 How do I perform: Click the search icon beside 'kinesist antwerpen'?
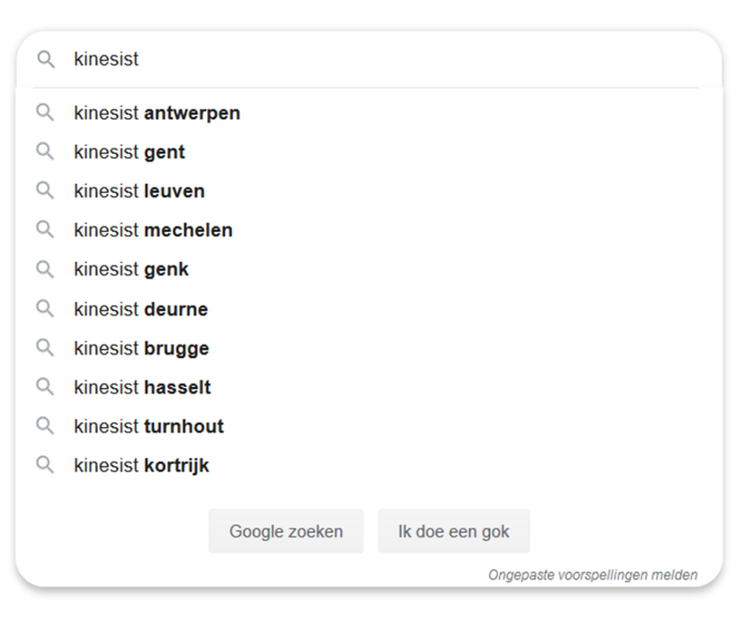45,113
